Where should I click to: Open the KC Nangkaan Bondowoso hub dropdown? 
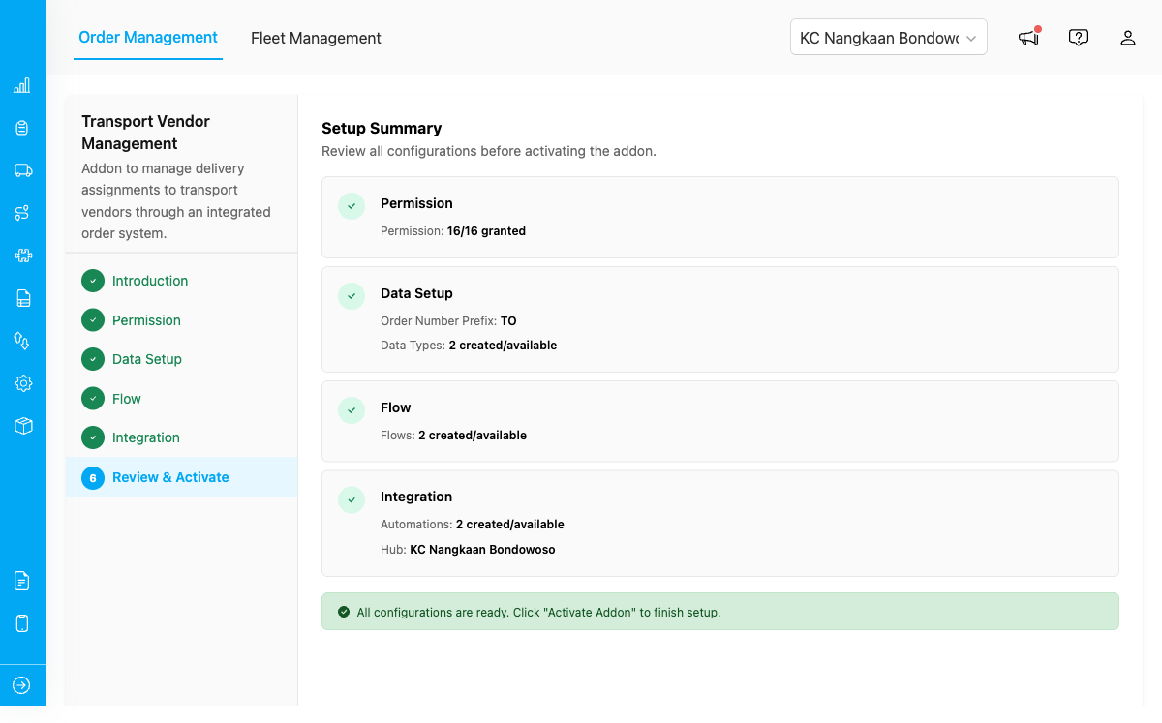point(889,38)
